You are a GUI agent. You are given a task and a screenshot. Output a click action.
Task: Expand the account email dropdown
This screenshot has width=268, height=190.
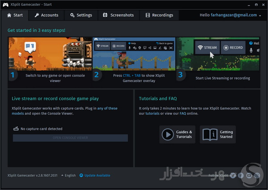pyautogui.click(x=260, y=15)
